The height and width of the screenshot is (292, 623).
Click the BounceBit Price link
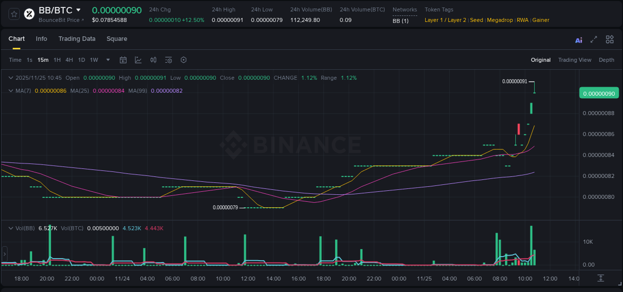[x=59, y=20]
